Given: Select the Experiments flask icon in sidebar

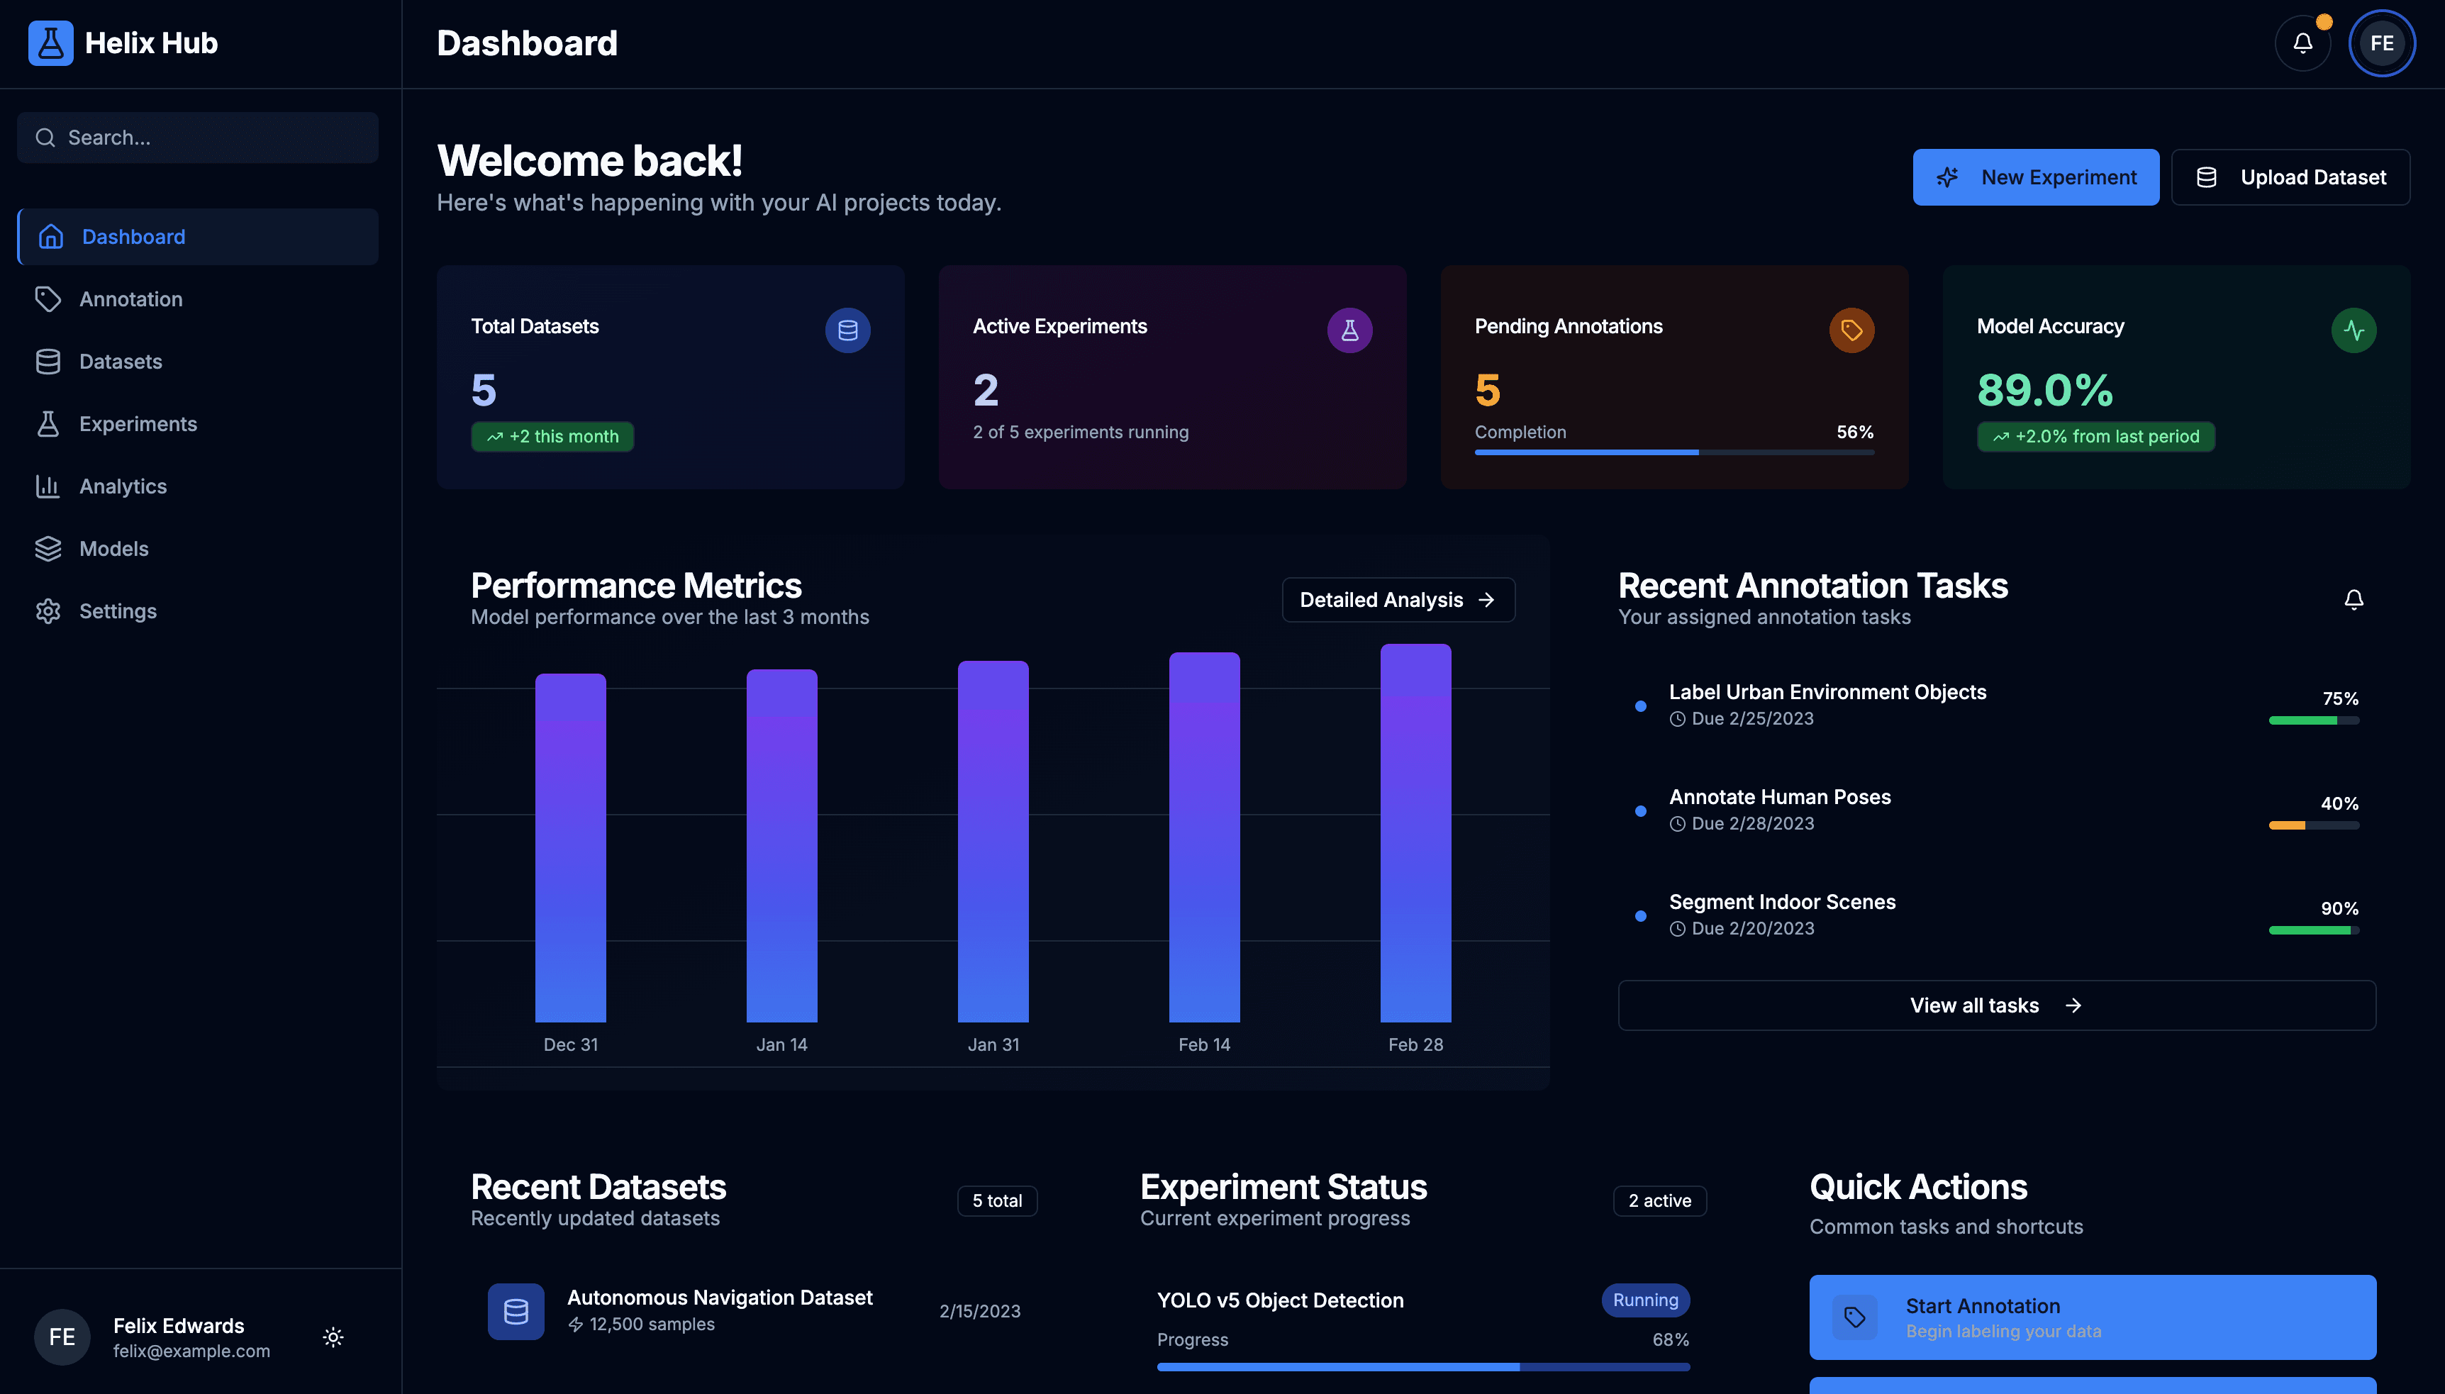Looking at the screenshot, I should point(50,423).
